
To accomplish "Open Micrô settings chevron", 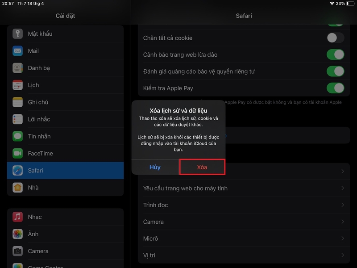I will [343, 239].
